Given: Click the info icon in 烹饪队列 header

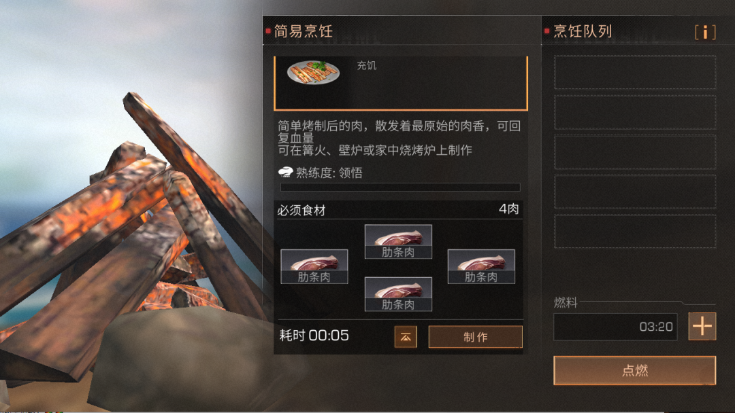Looking at the screenshot, I should click(705, 32).
